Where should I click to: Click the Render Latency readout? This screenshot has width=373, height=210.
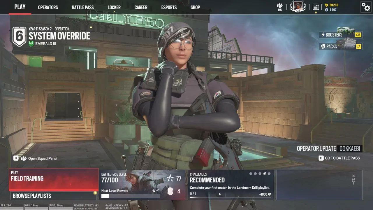[x=86, y=205]
